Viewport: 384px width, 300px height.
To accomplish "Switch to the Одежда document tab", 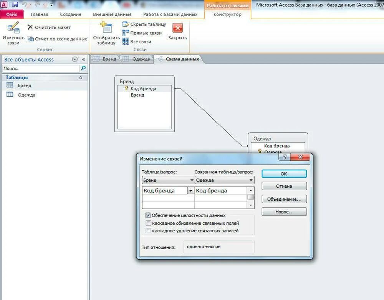I will point(136,59).
